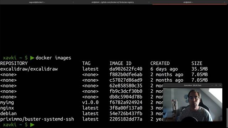Click image ID 62e858580c35
Image resolution: width=228 pixels, height=128 pixels.
click(x=126, y=86)
